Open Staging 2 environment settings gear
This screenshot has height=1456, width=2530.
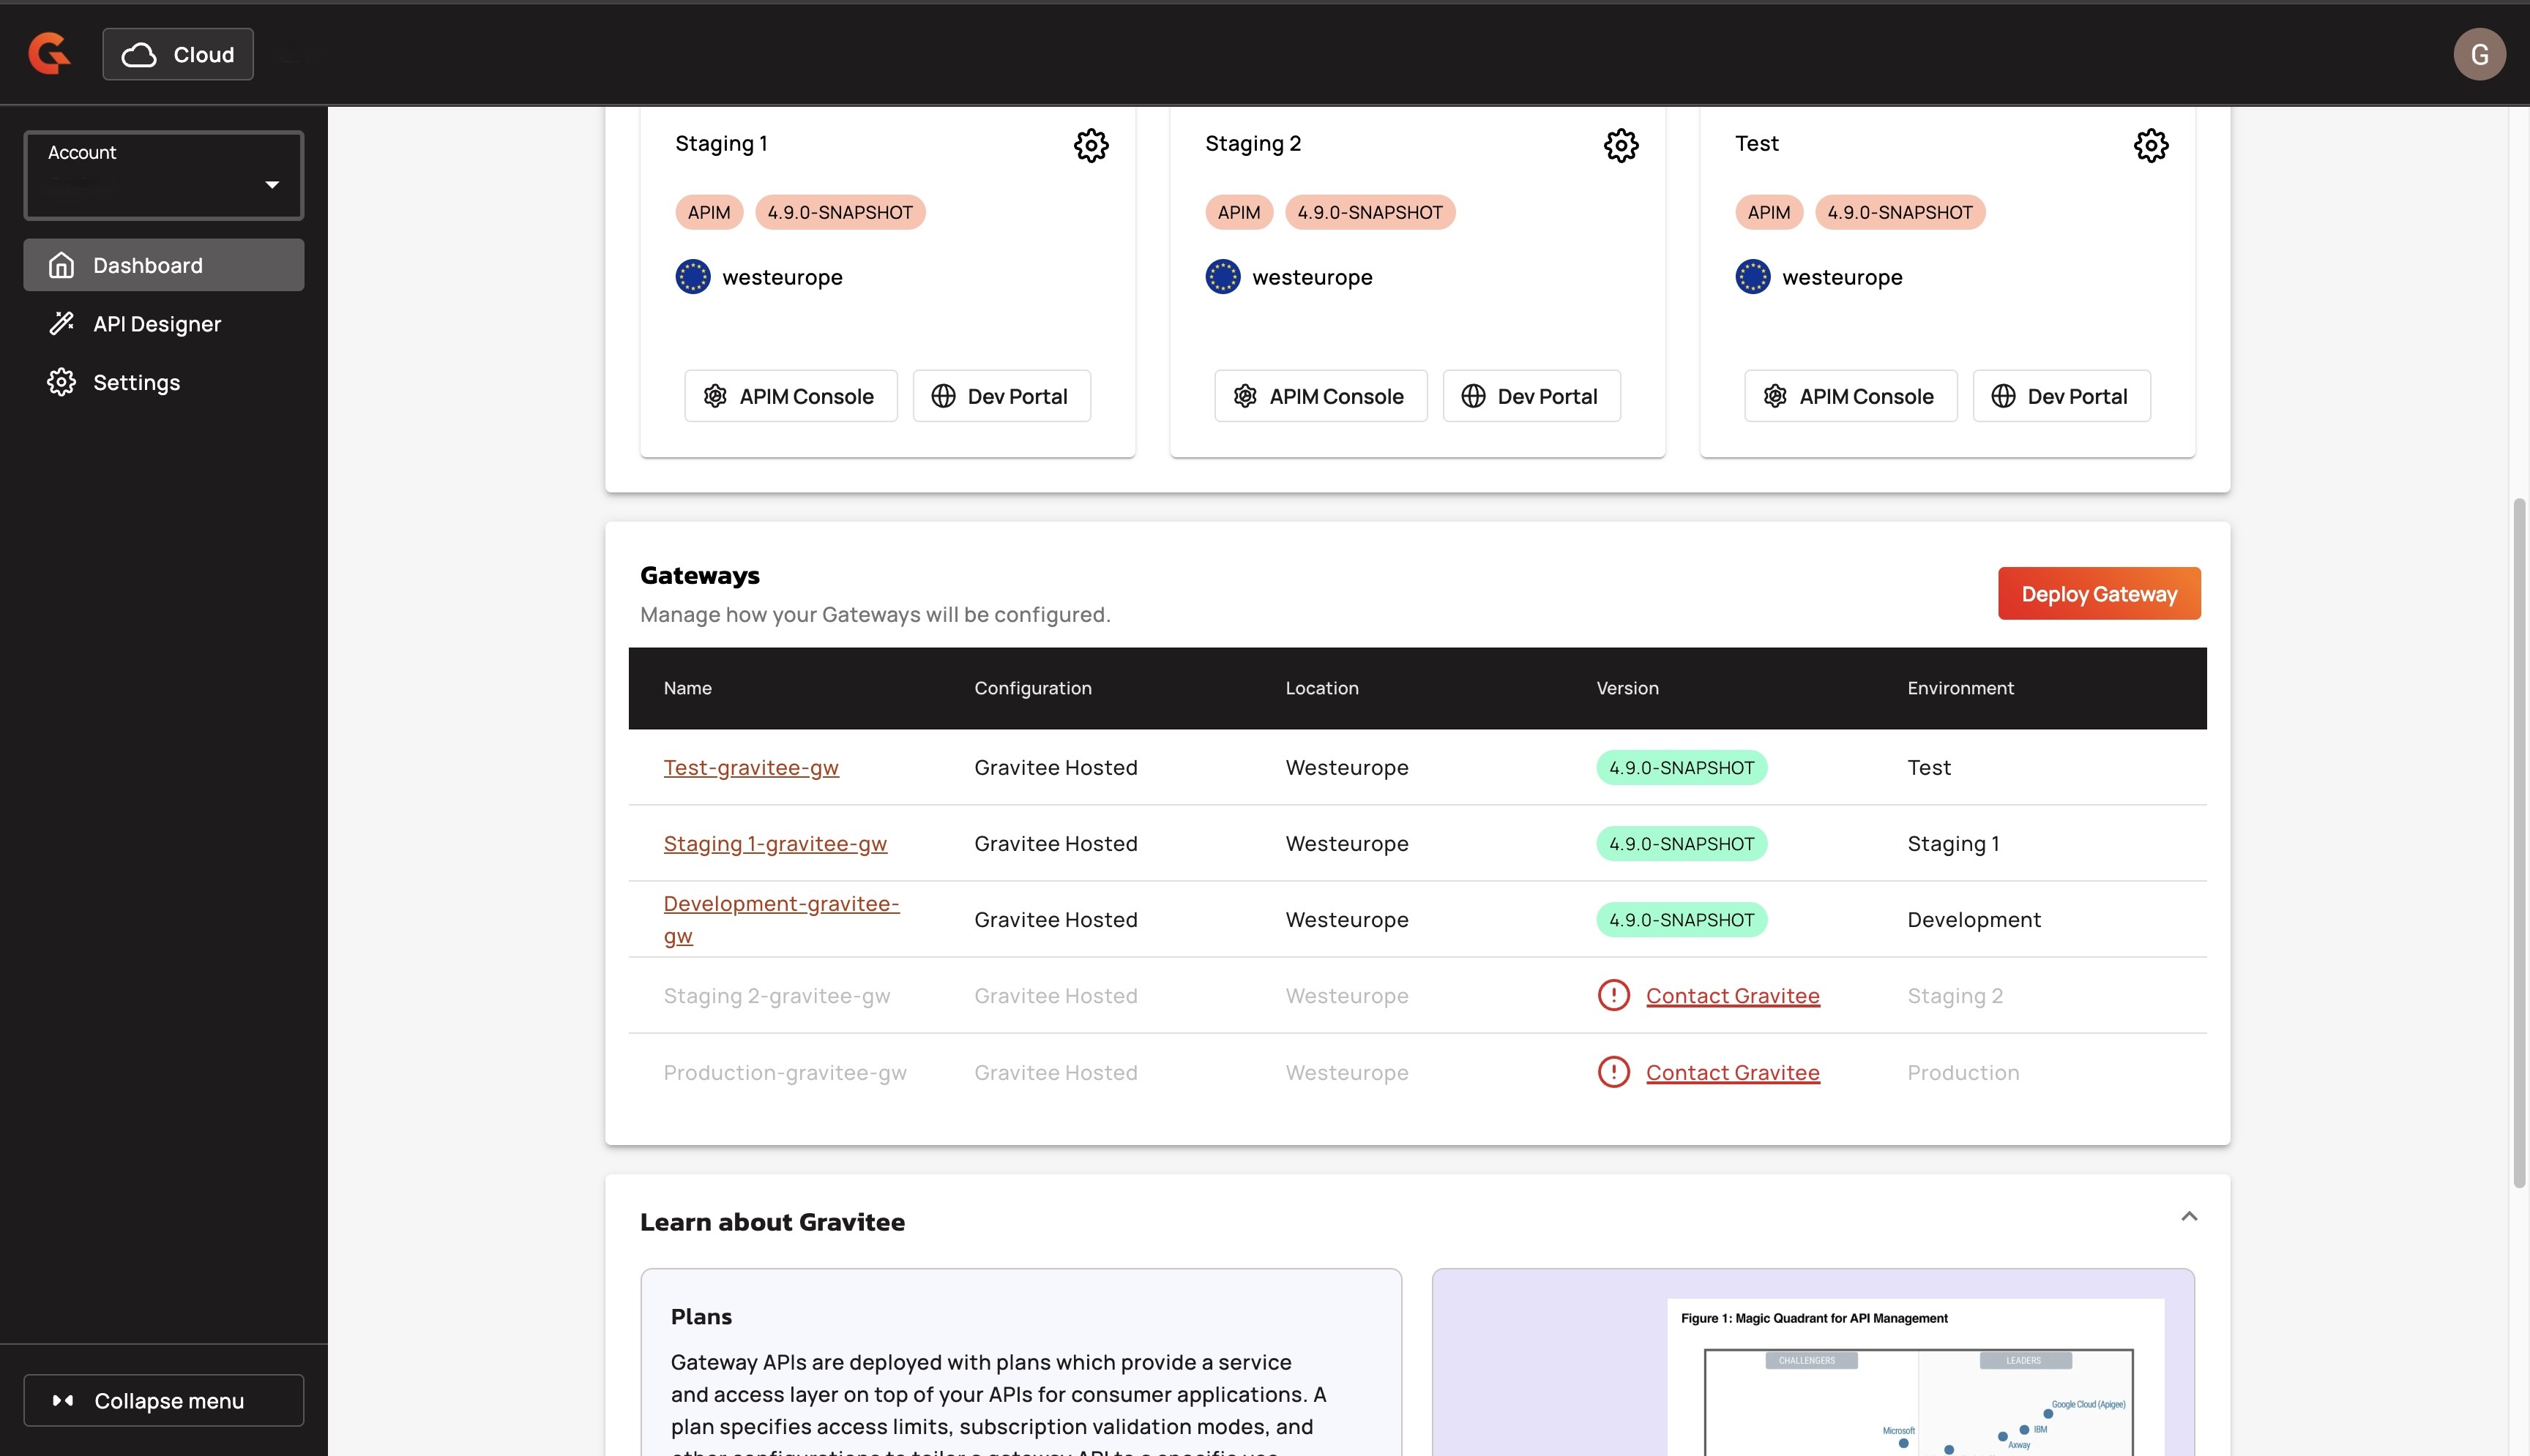[1621, 145]
